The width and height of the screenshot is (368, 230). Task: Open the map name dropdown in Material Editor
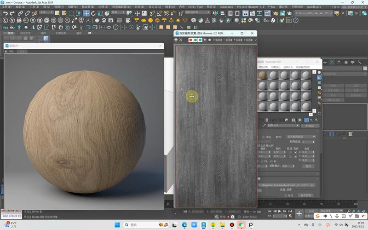pyautogui.click(x=283, y=126)
